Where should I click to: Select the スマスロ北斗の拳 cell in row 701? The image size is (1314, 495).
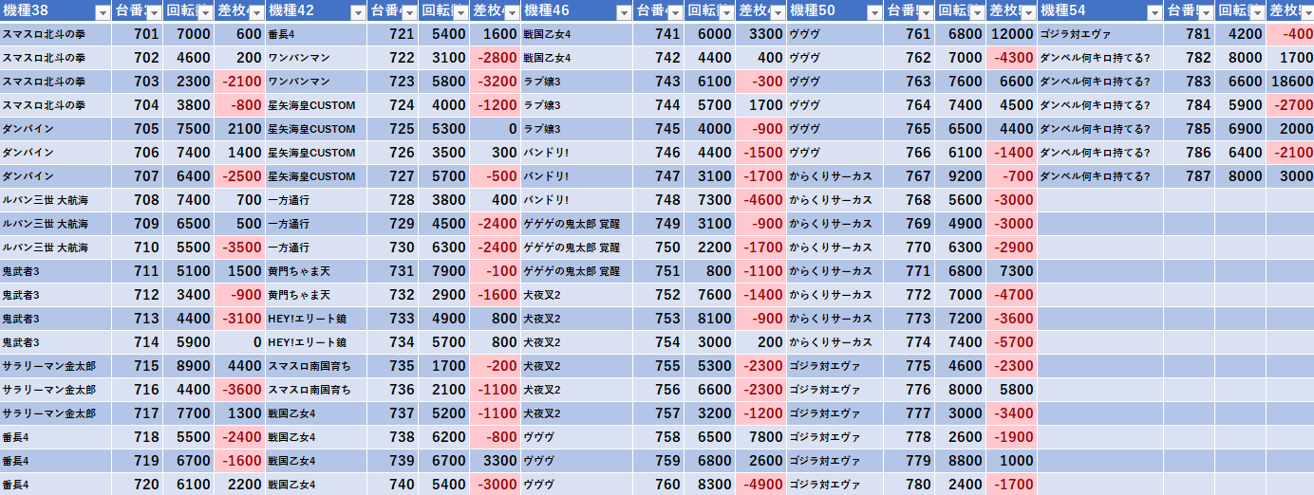[x=56, y=34]
